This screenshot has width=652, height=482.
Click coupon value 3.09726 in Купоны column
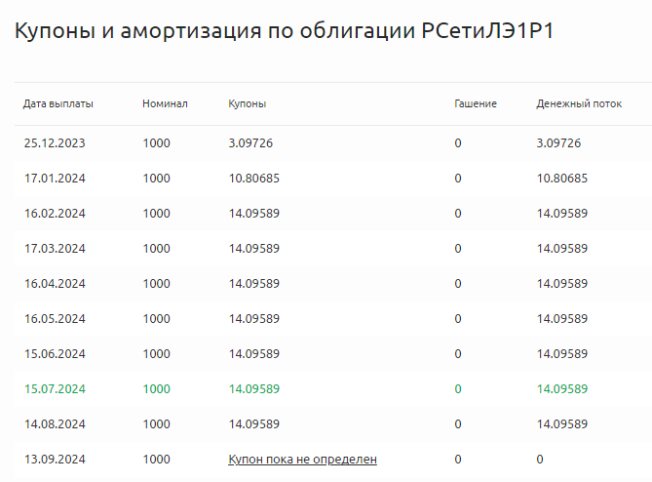click(250, 143)
